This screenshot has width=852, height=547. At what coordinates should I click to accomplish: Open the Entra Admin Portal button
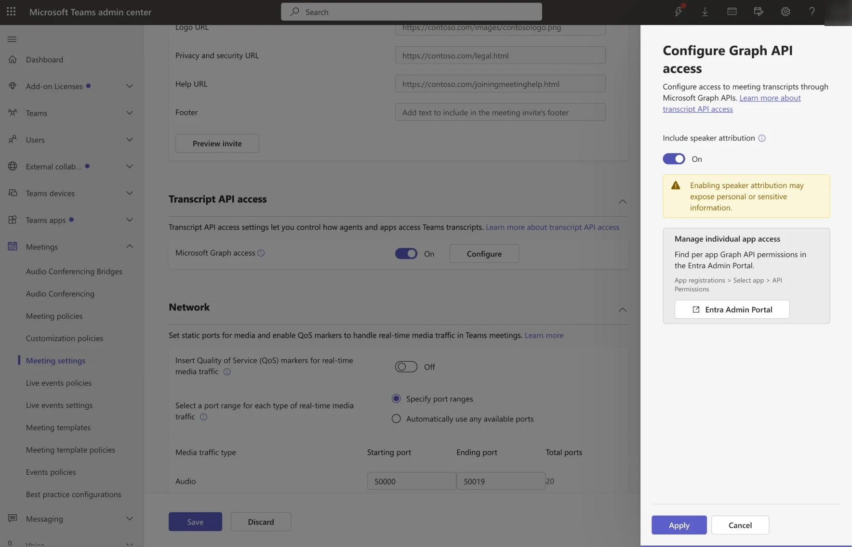(x=732, y=309)
